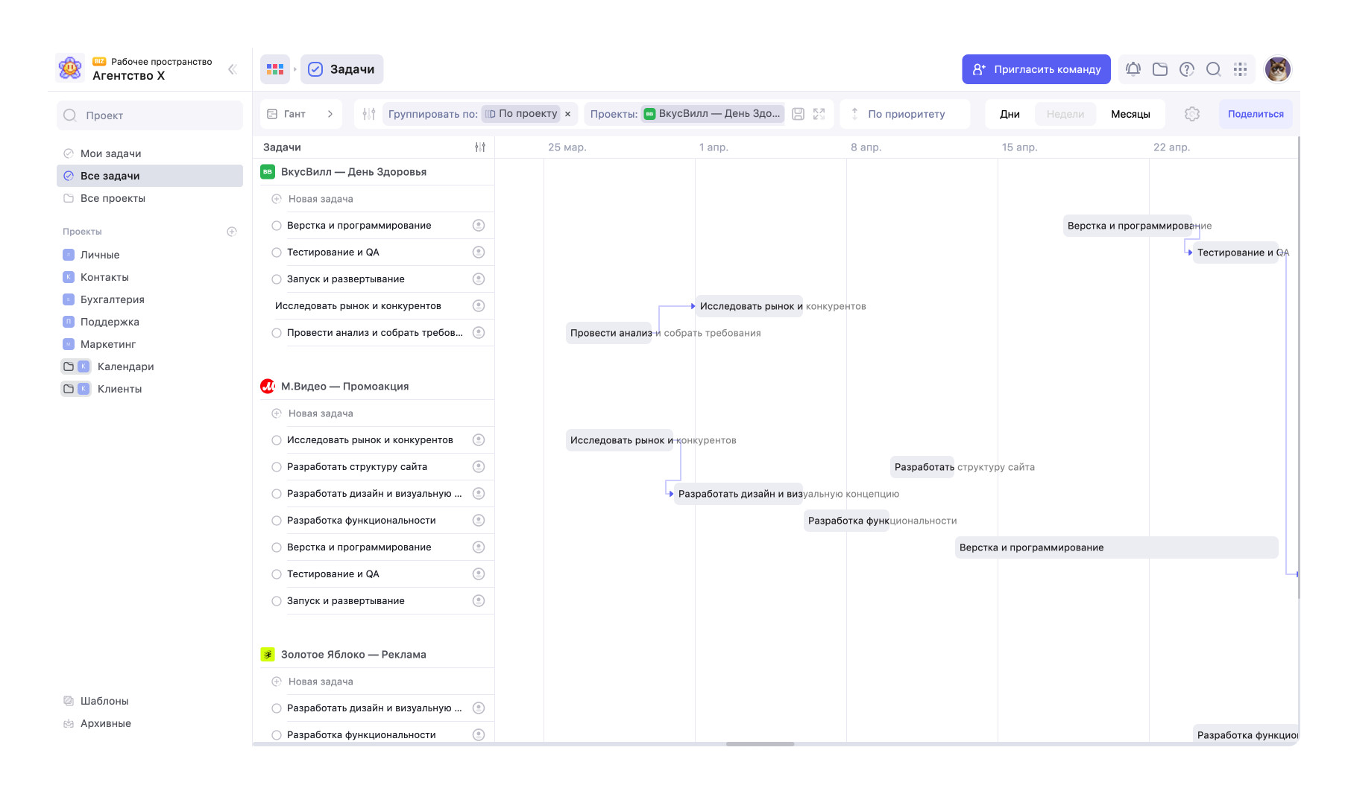Image resolution: width=1348 pixels, height=794 pixels.
Task: Click the colorful modules grid icon
Action: coord(275,69)
